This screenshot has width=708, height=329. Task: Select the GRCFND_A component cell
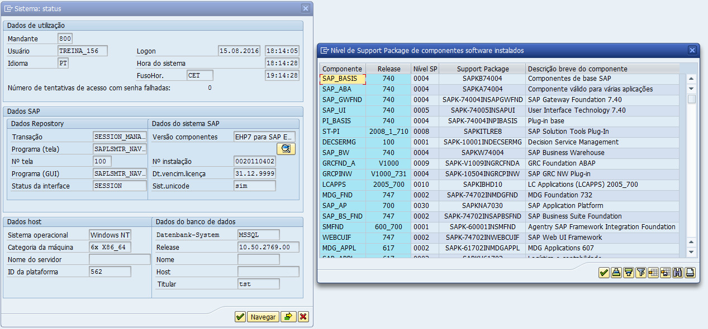[343, 163]
